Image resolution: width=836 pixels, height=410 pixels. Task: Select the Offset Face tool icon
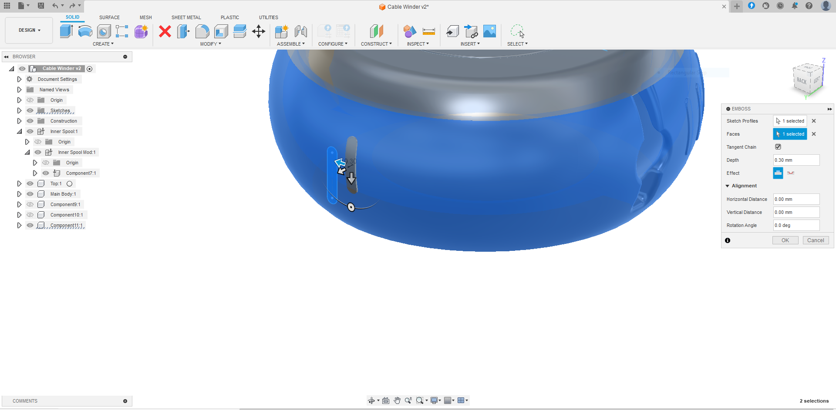(x=240, y=31)
